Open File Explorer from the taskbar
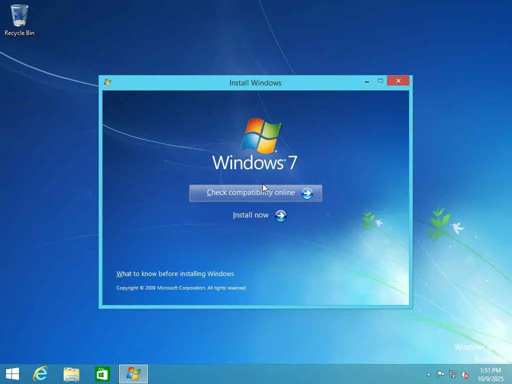 point(71,374)
